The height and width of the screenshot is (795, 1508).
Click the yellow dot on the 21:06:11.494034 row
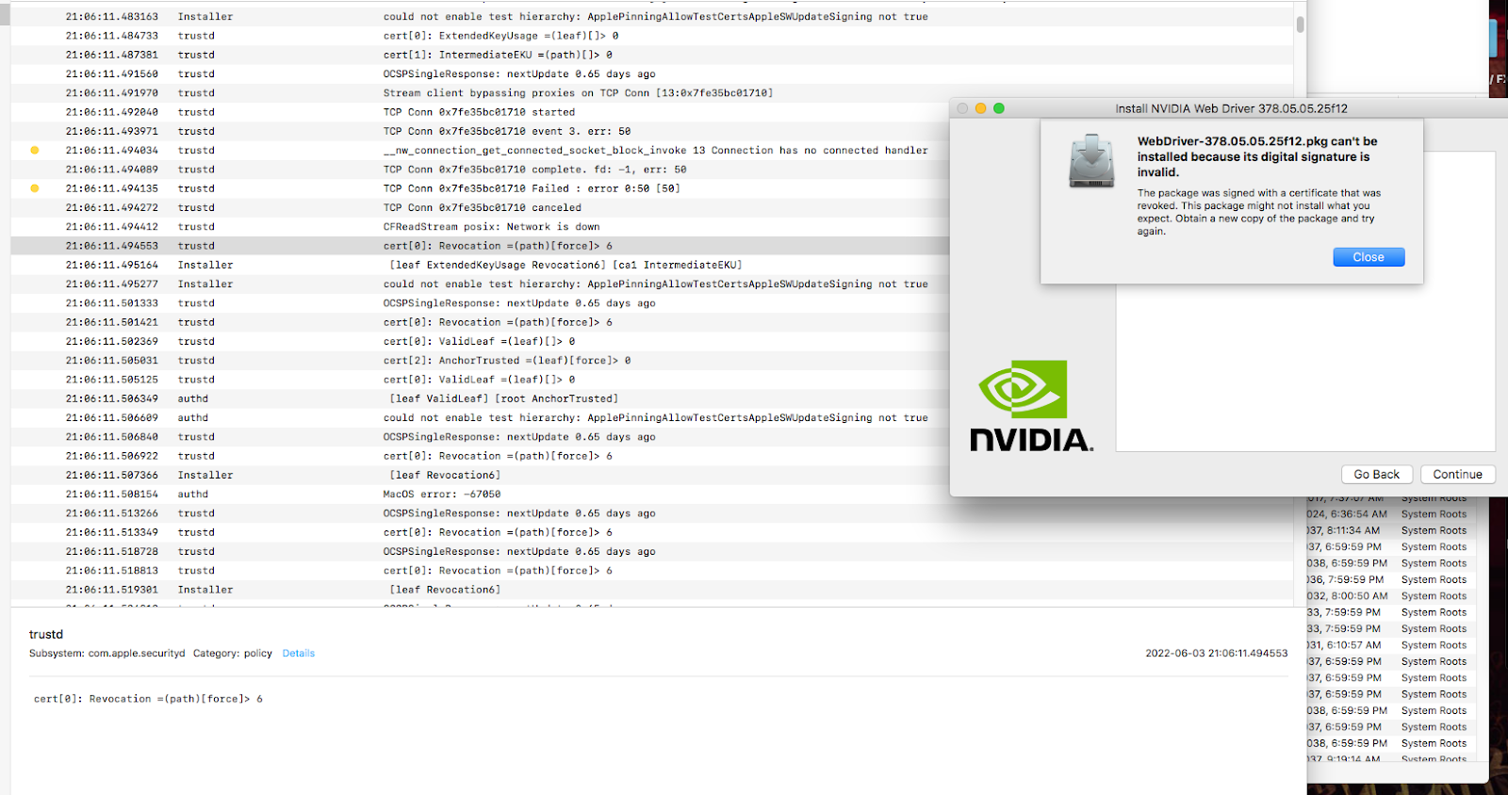point(35,150)
